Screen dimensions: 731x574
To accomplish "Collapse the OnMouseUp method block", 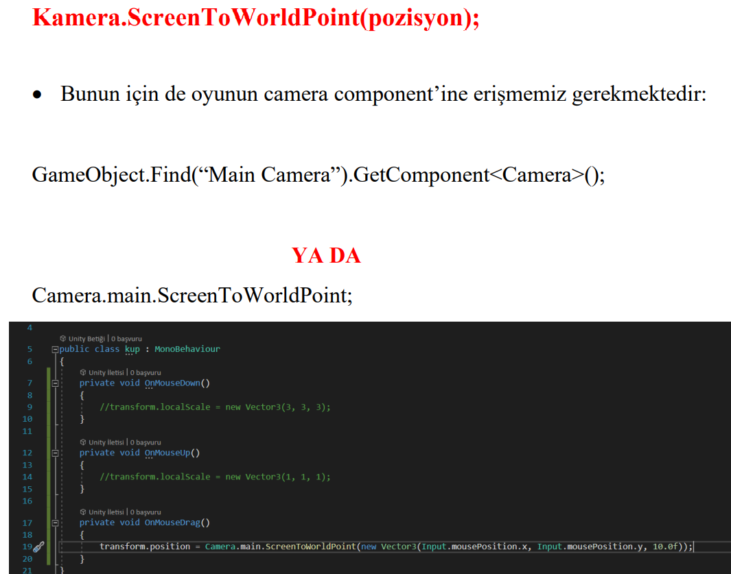I will [x=66, y=453].
